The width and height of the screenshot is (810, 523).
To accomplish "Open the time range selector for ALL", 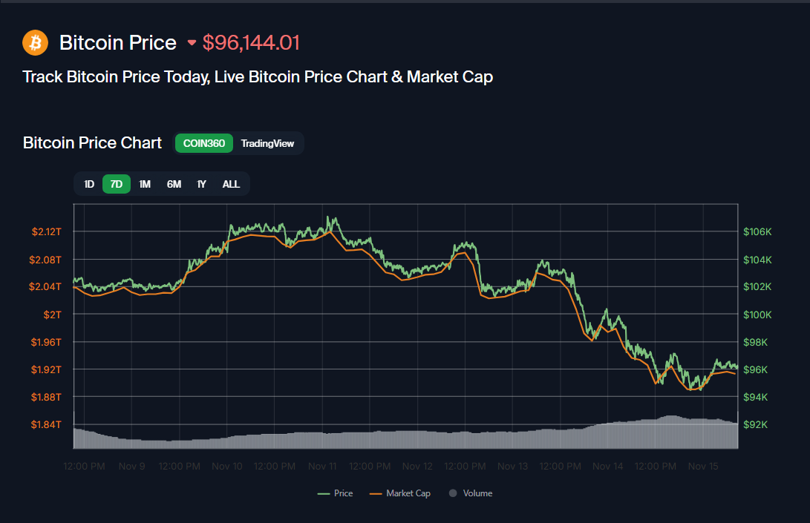I will click(231, 183).
